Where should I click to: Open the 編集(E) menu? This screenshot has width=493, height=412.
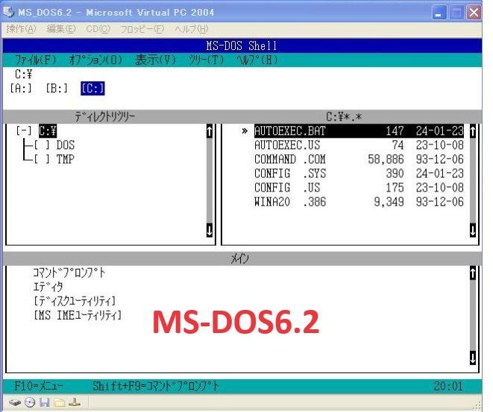click(x=61, y=29)
